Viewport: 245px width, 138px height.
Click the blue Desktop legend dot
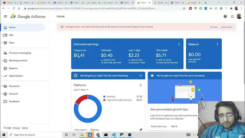click(104, 97)
